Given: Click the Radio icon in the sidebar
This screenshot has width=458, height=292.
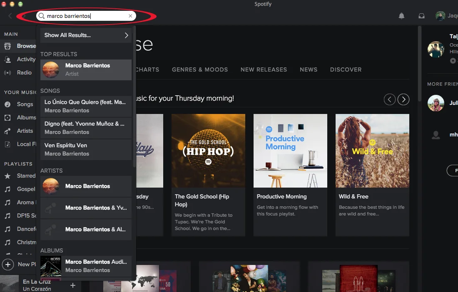Looking at the screenshot, I should click(x=7, y=73).
